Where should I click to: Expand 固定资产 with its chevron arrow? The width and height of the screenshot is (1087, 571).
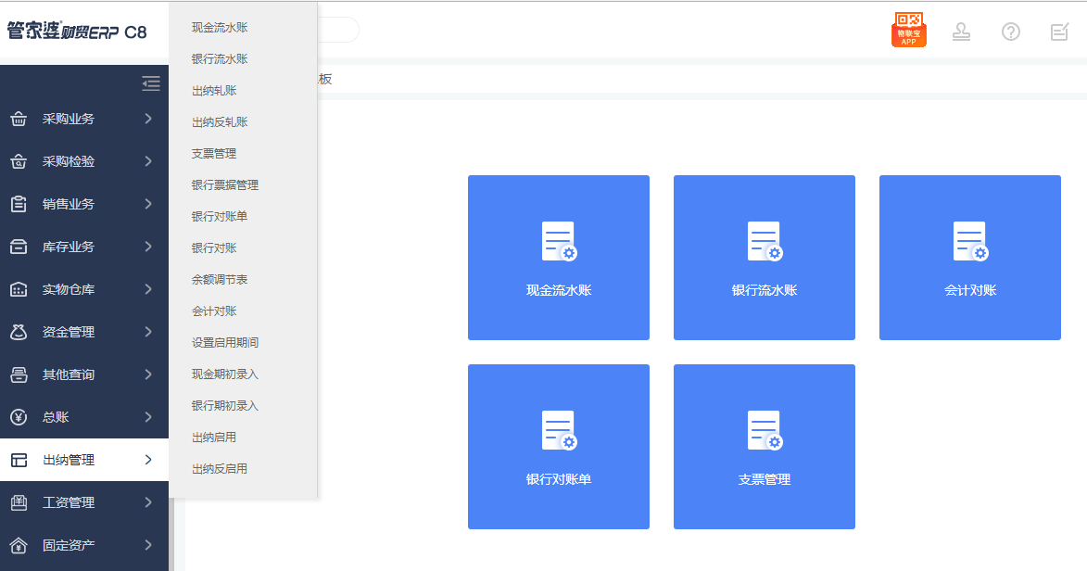point(148,545)
